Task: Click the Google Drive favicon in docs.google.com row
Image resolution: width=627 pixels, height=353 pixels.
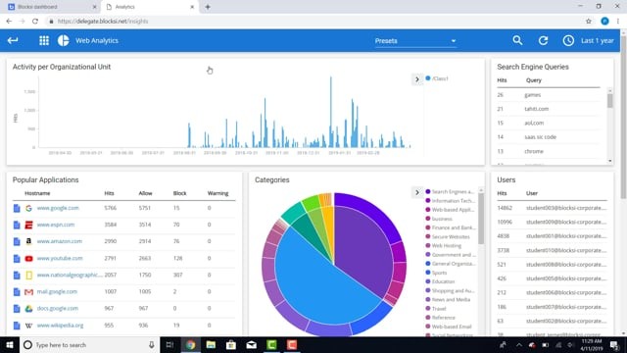Action: tap(28, 309)
